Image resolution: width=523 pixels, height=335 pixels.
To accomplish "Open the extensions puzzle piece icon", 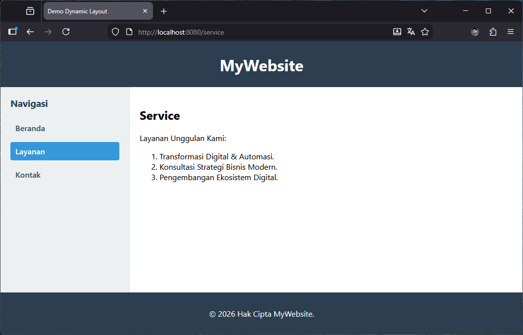I will [493, 32].
